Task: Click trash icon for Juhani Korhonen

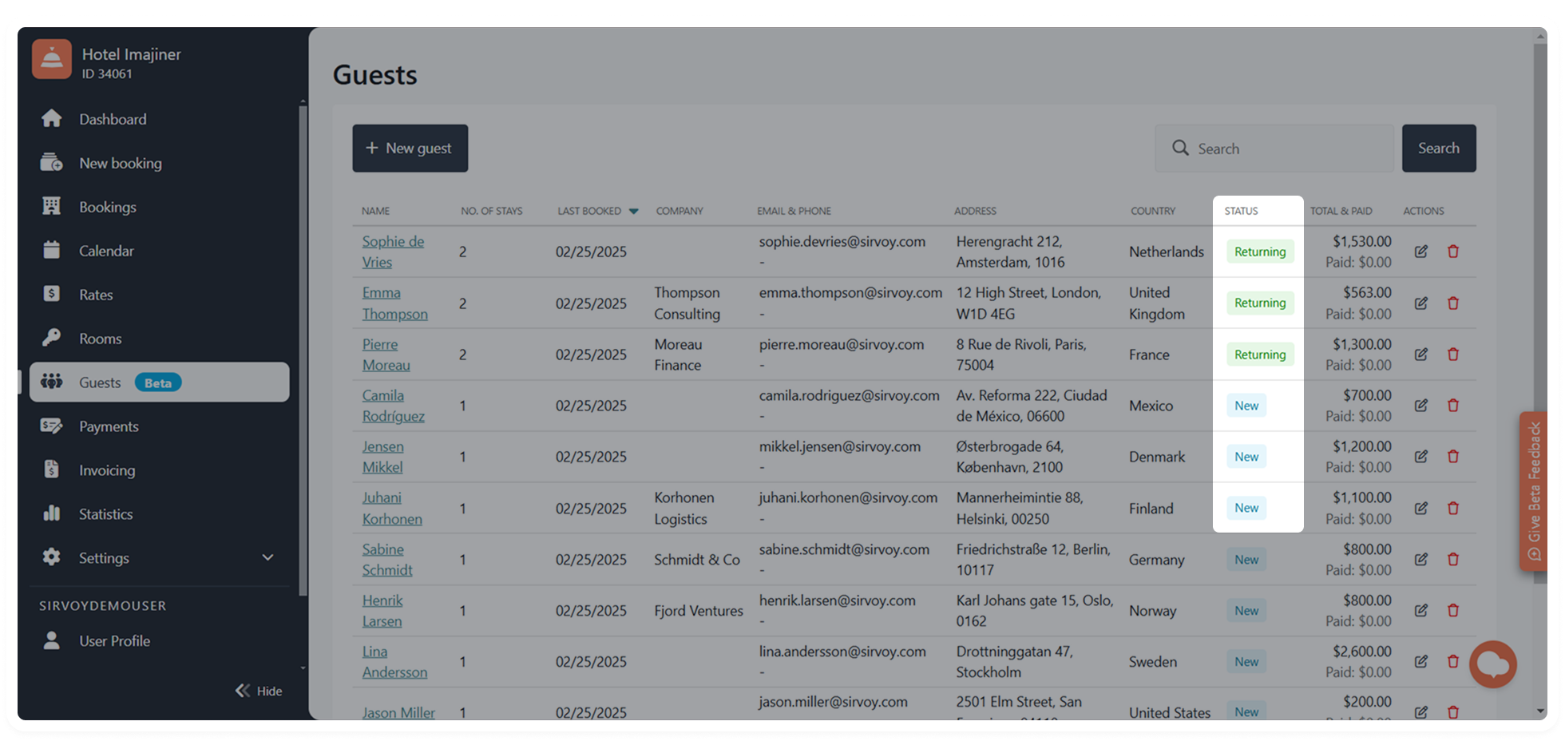Action: (1453, 508)
